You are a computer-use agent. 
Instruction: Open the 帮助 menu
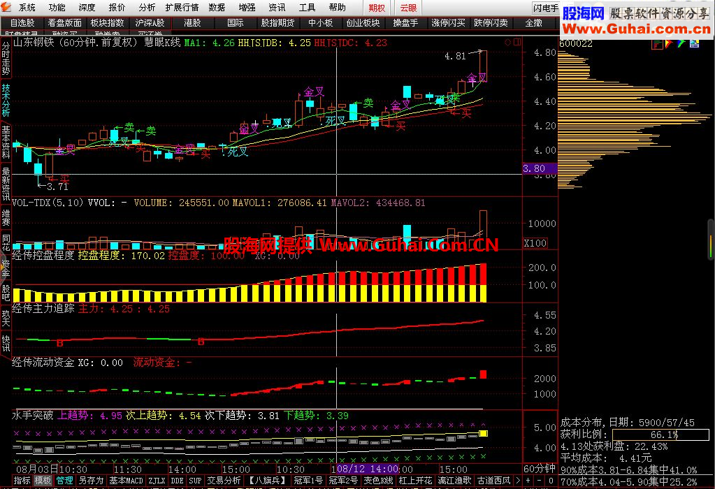337,7
